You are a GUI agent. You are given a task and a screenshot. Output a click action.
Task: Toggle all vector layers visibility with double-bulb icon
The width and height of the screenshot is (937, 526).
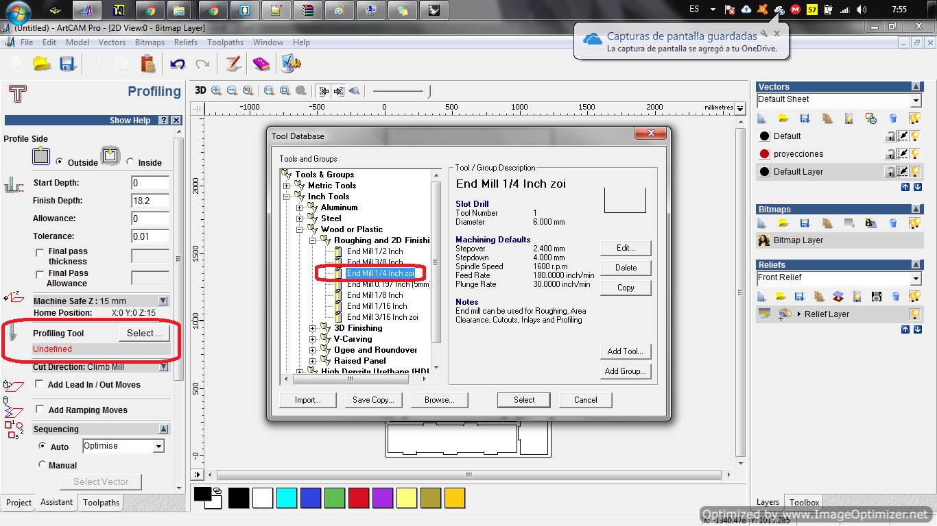click(914, 118)
